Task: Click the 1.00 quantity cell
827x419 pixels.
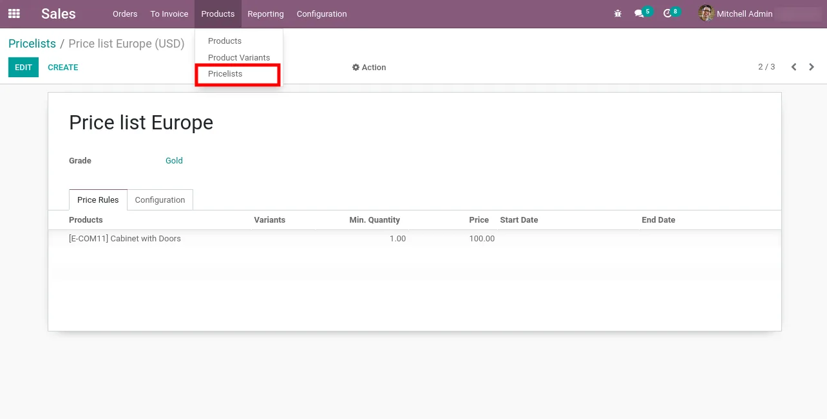Action: point(398,238)
